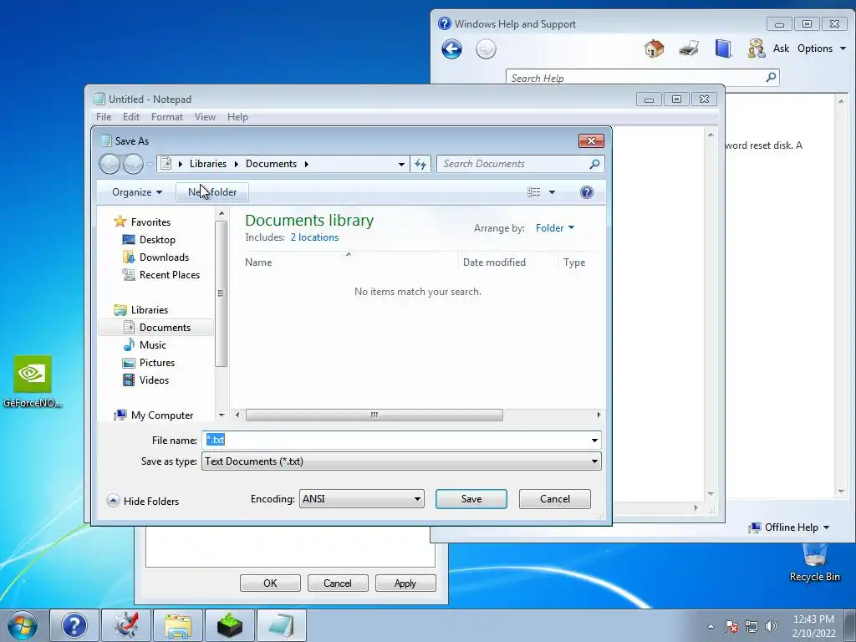The height and width of the screenshot is (642, 856).
Task: Click the Windows Start orb
Action: pyautogui.click(x=23, y=625)
